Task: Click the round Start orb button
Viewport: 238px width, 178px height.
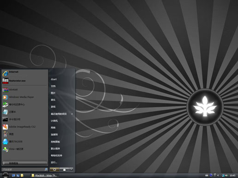Action: [x=6, y=175]
